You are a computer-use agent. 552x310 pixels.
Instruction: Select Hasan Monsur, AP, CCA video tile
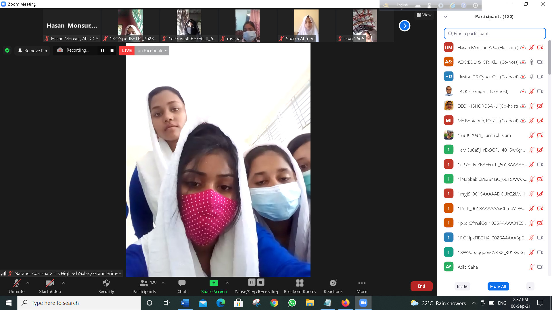click(72, 26)
